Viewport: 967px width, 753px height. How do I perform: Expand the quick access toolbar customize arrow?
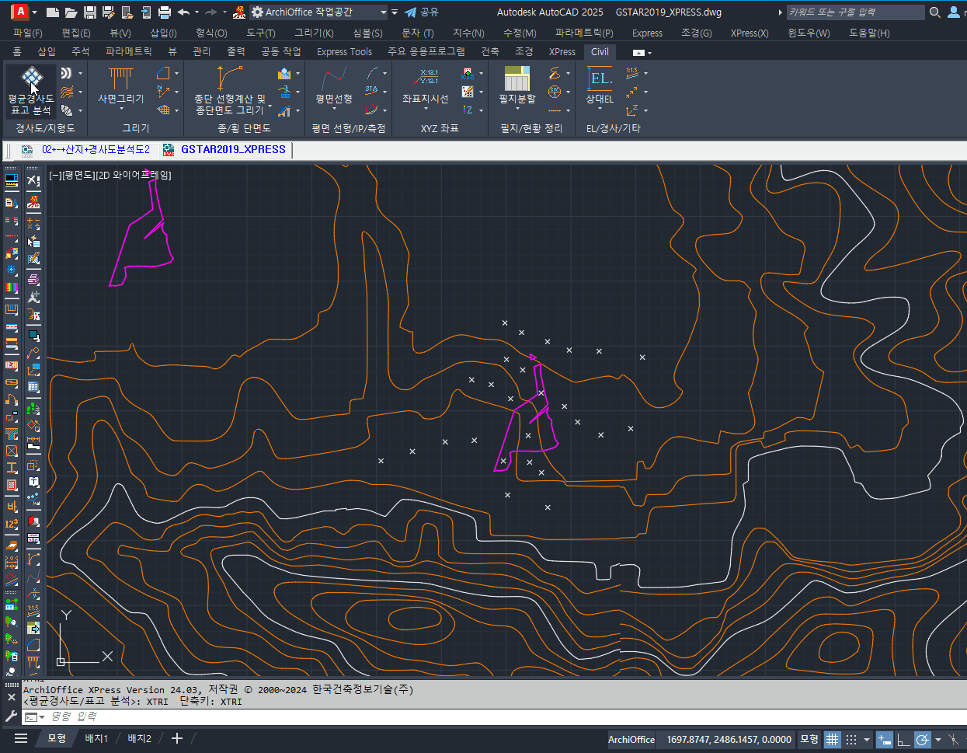coord(395,12)
